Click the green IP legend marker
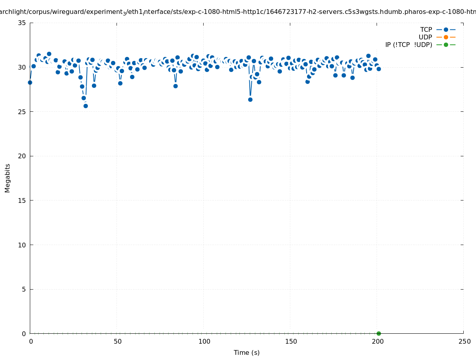This screenshot has width=476, height=358. pos(446,45)
